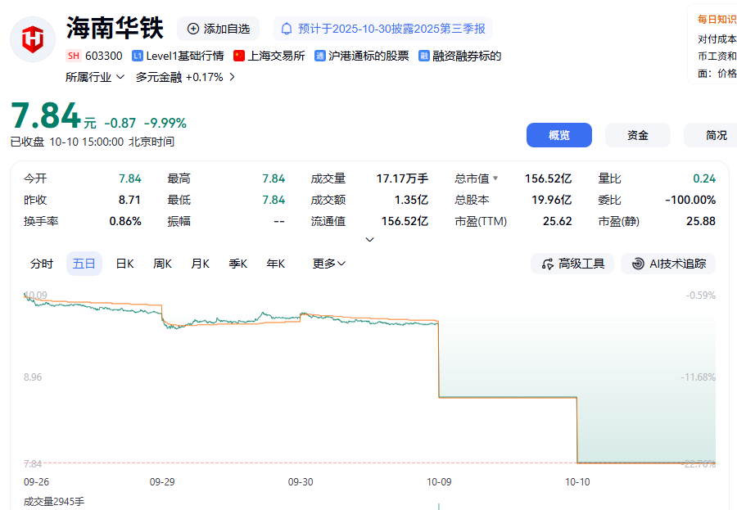This screenshot has width=737, height=510.
Task: Click 沪港通标的股票 label
Action: [x=368, y=56]
